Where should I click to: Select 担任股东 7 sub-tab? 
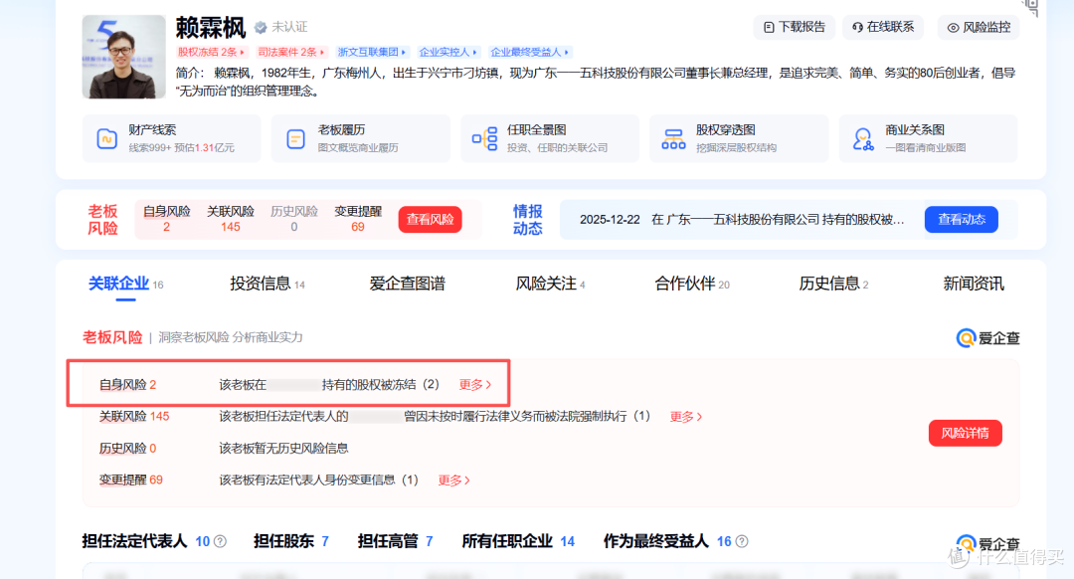pyautogui.click(x=291, y=541)
